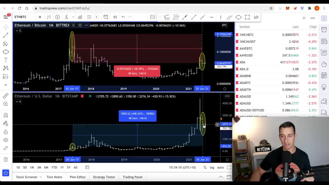Open the M timeframe interval dropdown
Viewport: 329px width, 185px height.
pyautogui.click(x=40, y=17)
